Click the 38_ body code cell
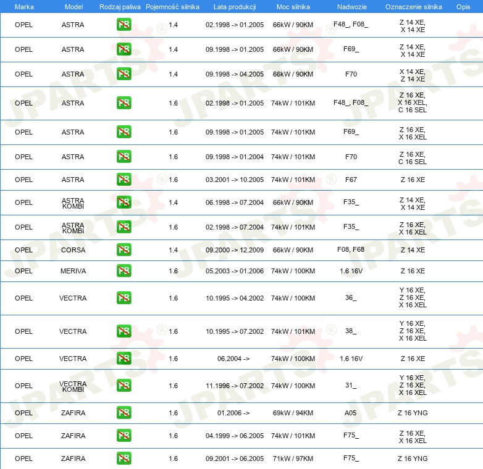 click(351, 331)
